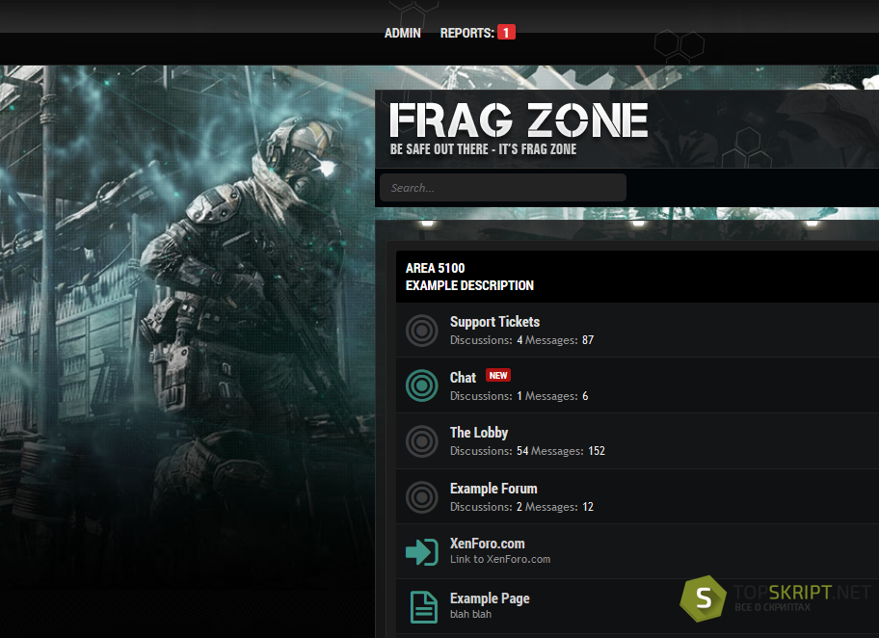Open the Support Tickets forum

click(x=494, y=322)
